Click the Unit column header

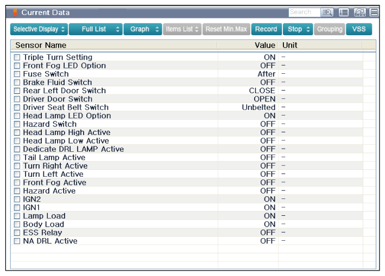coord(320,46)
